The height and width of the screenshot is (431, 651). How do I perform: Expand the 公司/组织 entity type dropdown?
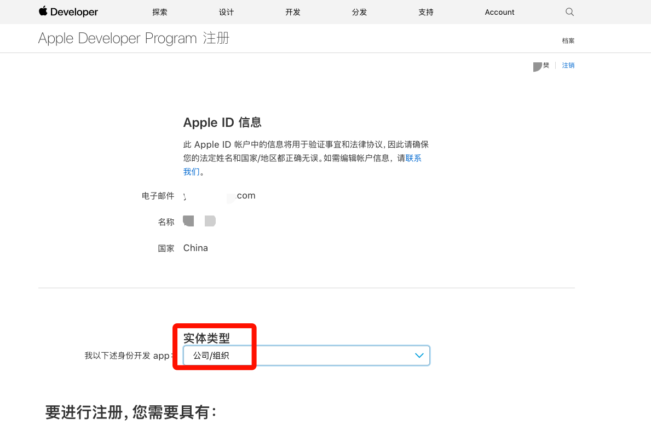tap(307, 356)
